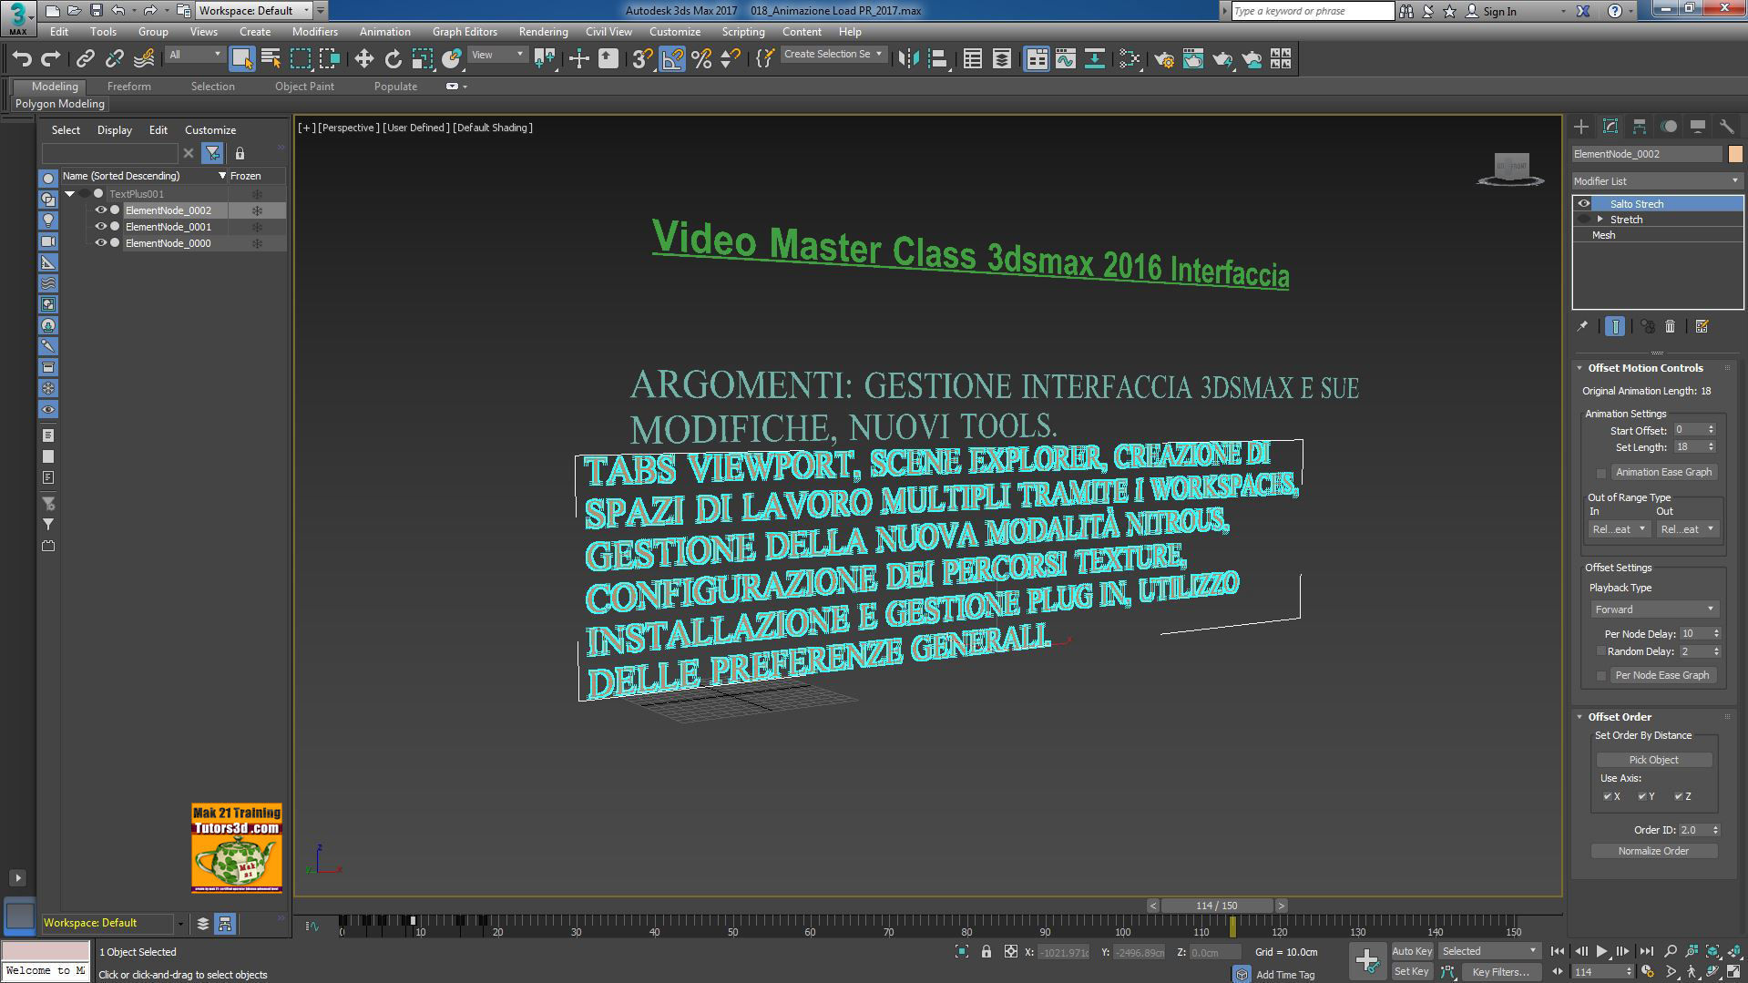
Task: Uncheck Use Axis X checkbox
Action: (1608, 796)
